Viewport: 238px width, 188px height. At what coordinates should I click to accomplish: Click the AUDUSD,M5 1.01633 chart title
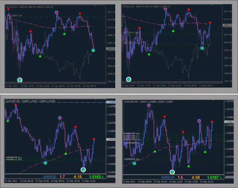click(149, 102)
